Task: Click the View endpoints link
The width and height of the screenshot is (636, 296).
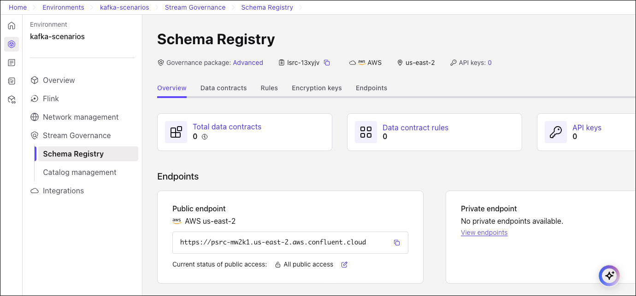Action: (x=484, y=233)
